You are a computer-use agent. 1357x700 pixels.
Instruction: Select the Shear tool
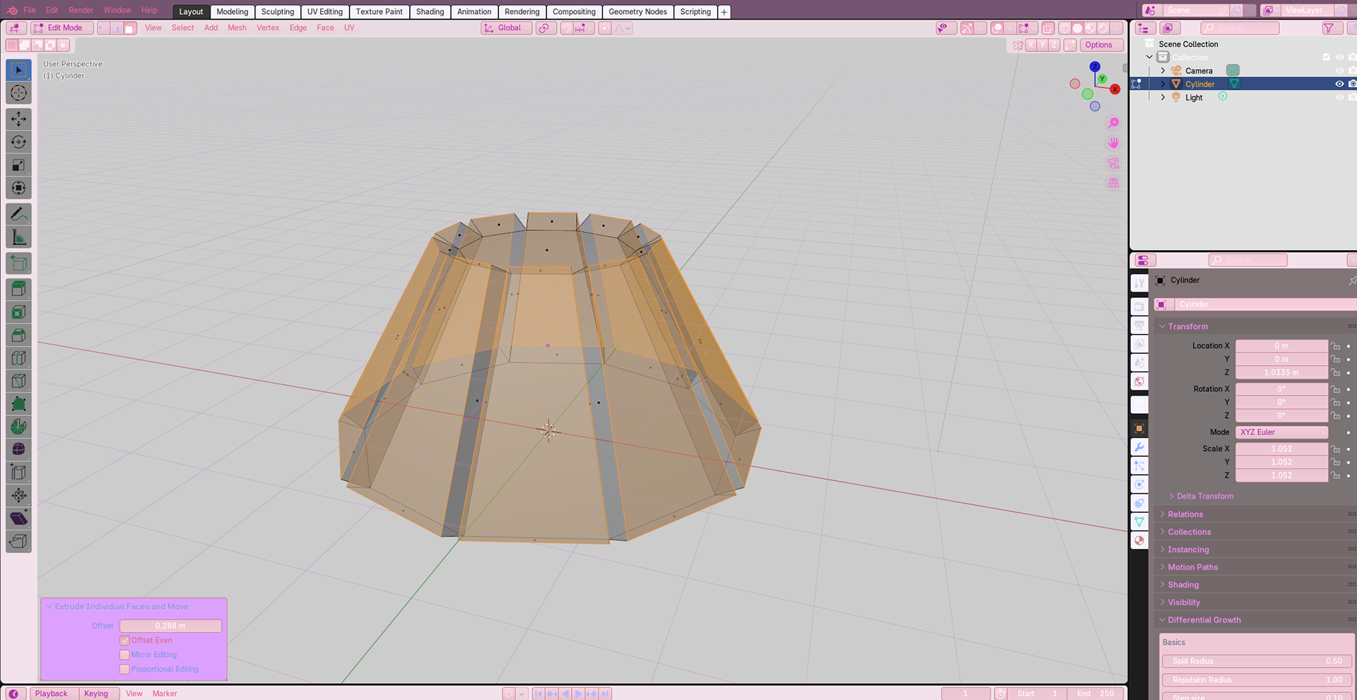19,518
